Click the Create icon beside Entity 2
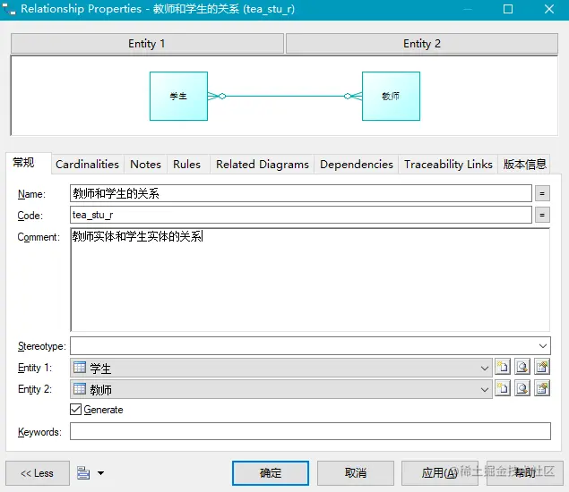The width and height of the screenshot is (569, 492). click(x=503, y=389)
